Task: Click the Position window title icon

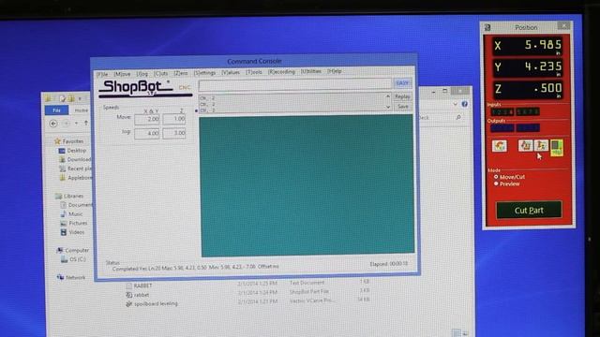Action: tap(487, 27)
